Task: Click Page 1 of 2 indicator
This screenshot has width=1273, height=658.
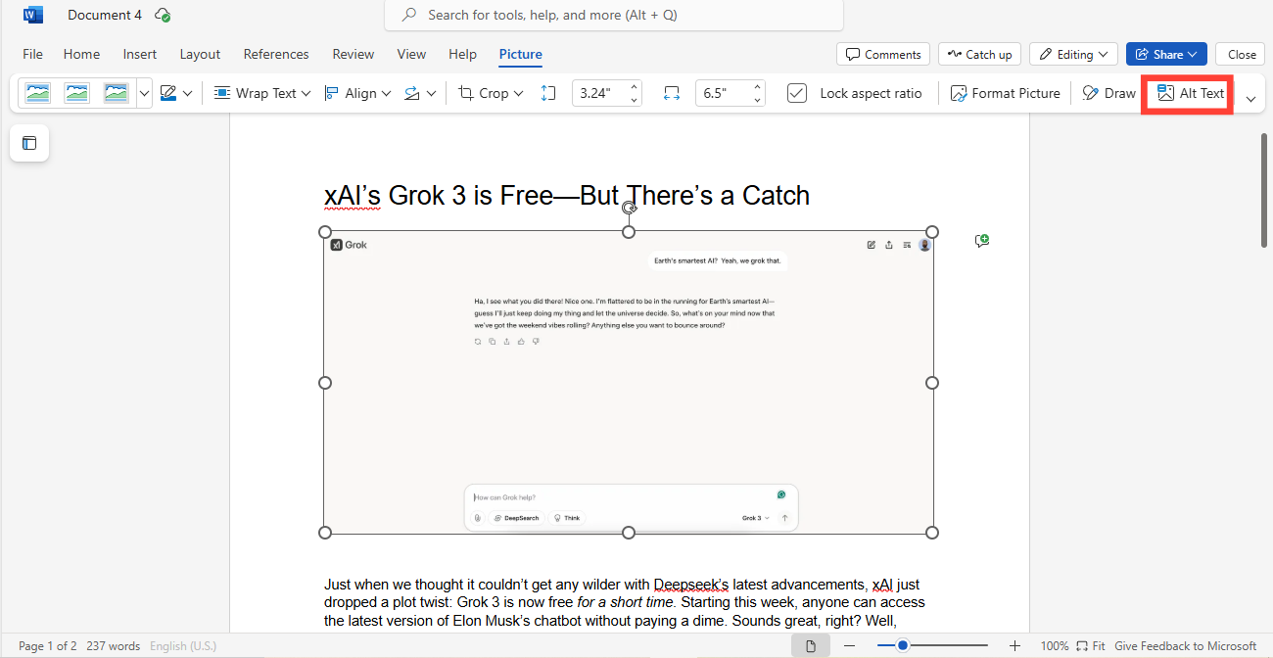Action: click(x=48, y=646)
